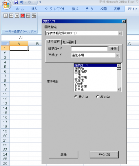Expand the 関数指定 QUOTE dropdown
This screenshot has height=166, width=139.
click(x=120, y=33)
